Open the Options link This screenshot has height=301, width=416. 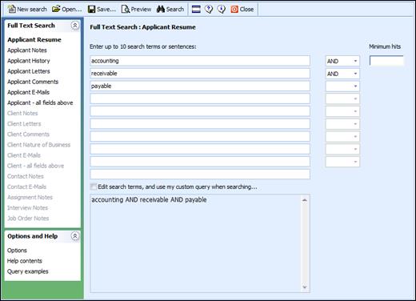pos(17,251)
